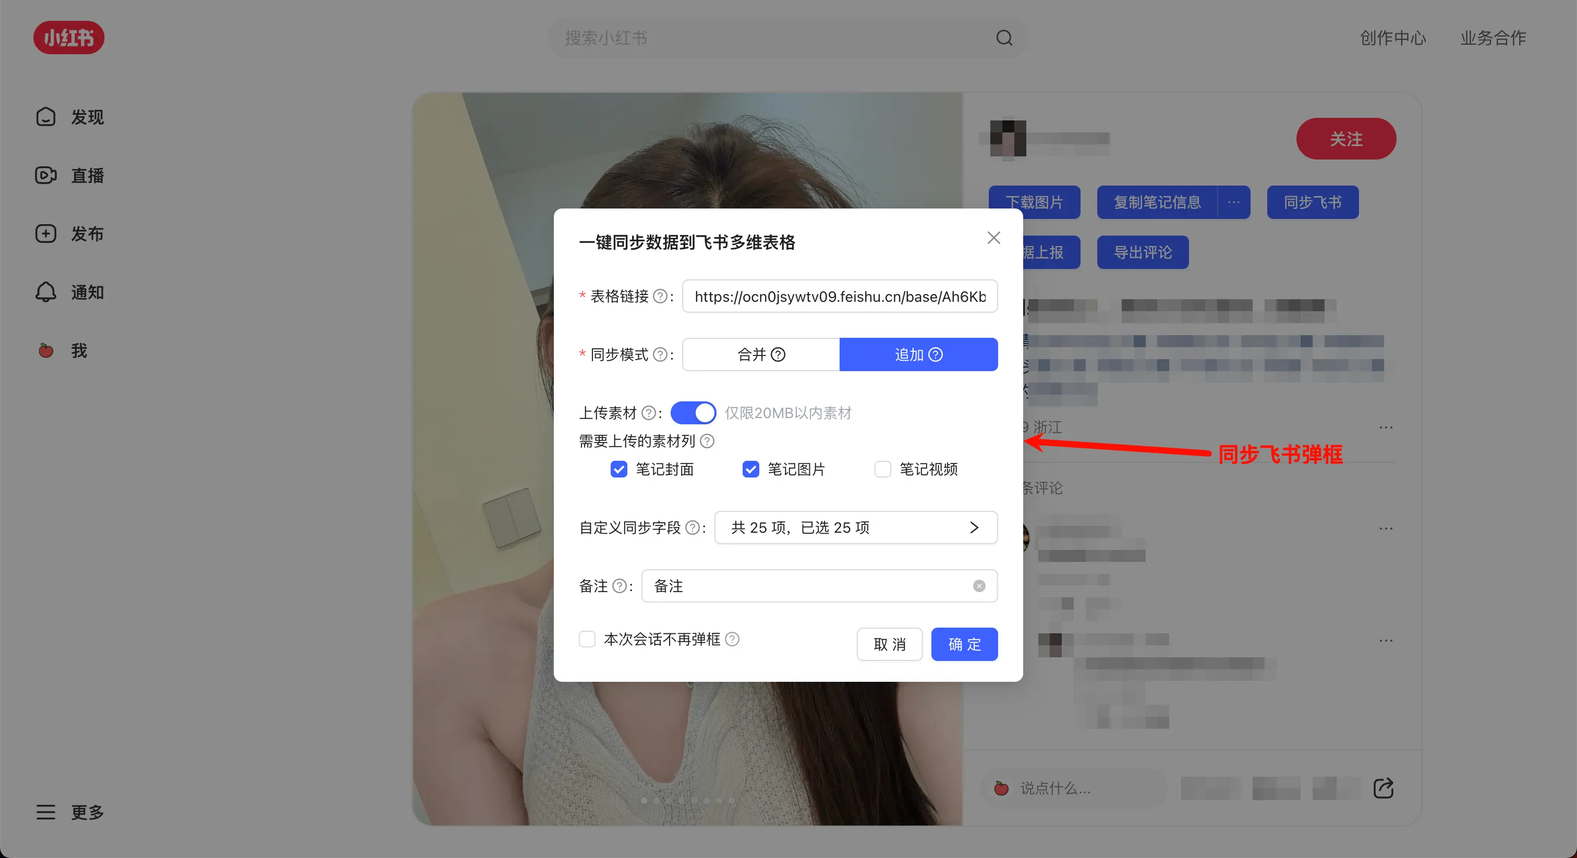Click the 导出评论 button
Image resolution: width=1577 pixels, height=858 pixels.
tap(1143, 252)
